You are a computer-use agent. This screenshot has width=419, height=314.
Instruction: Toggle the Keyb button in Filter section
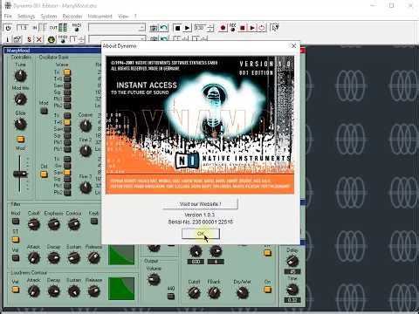pos(94,221)
